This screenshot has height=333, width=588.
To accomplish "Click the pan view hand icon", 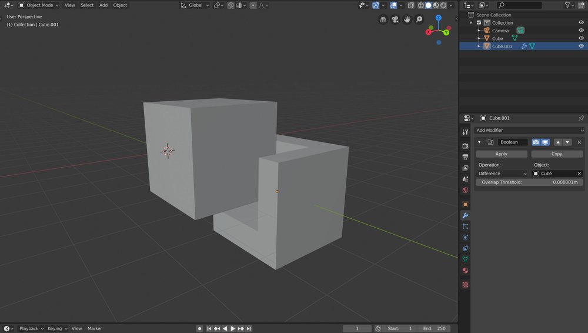I will click(x=407, y=19).
